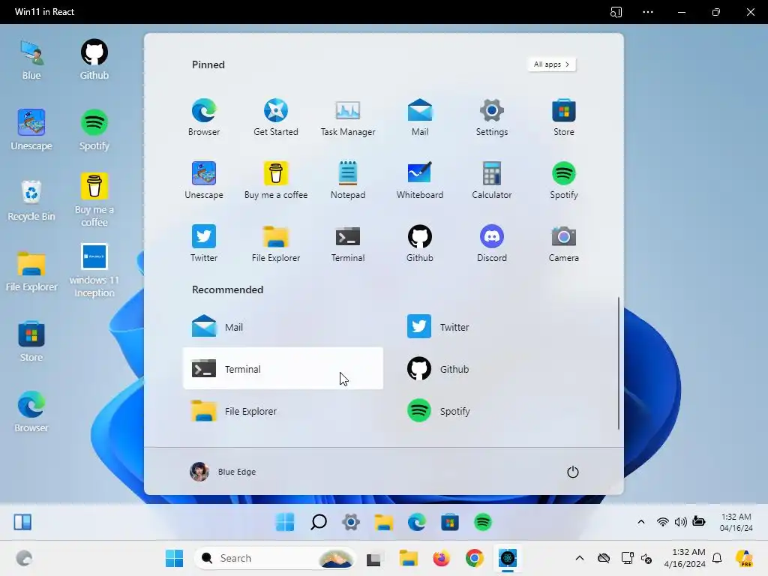The width and height of the screenshot is (768, 576).
Task: Click the cast icon in title bar
Action: (x=616, y=12)
